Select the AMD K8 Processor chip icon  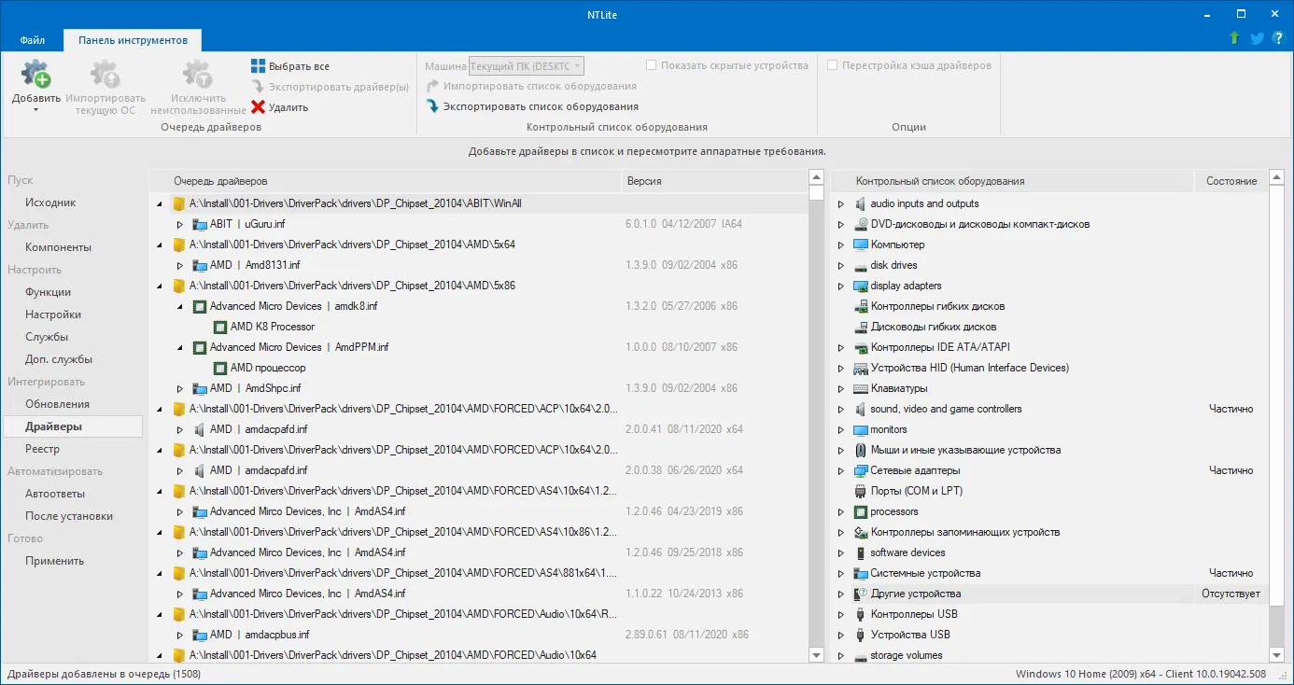(x=219, y=327)
